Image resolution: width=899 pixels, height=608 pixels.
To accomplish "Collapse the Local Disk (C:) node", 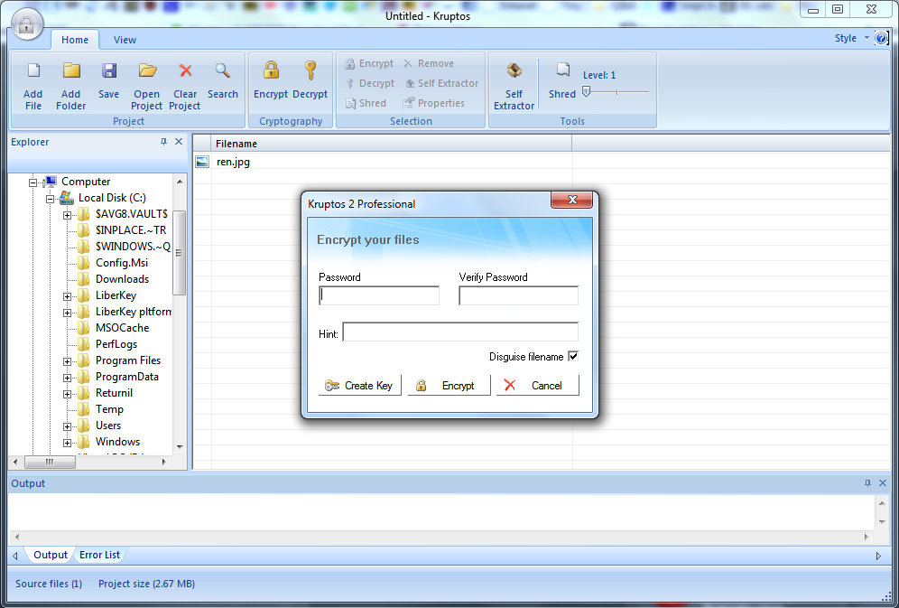I will [51, 199].
